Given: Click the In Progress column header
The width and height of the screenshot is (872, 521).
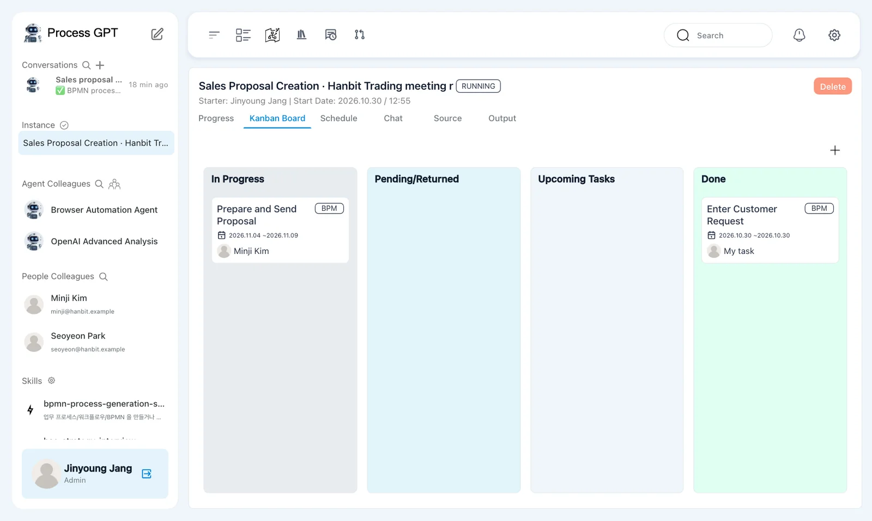Looking at the screenshot, I should tap(238, 179).
